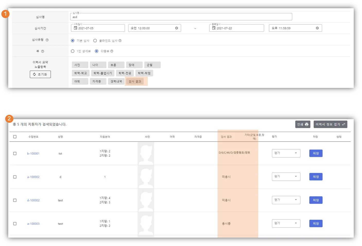
Task: Click the profile photo placeholder for a-100002
Action: click(146, 177)
